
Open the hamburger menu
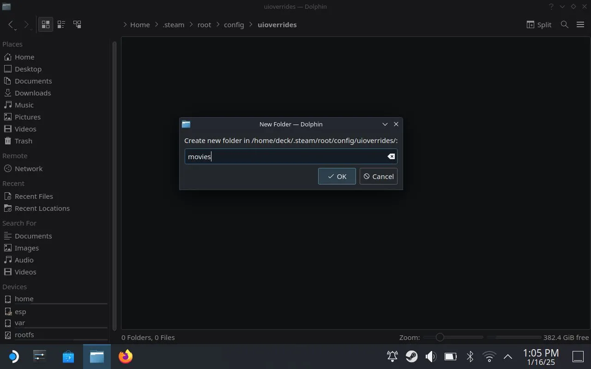(580, 24)
